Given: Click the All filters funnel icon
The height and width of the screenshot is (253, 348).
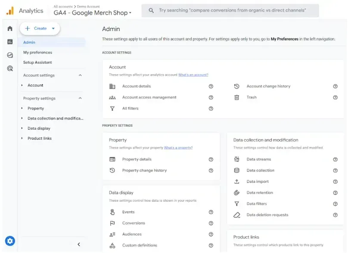Looking at the screenshot, I should (112, 108).
